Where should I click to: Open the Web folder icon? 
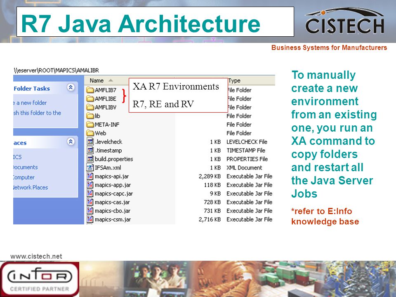pos(90,133)
